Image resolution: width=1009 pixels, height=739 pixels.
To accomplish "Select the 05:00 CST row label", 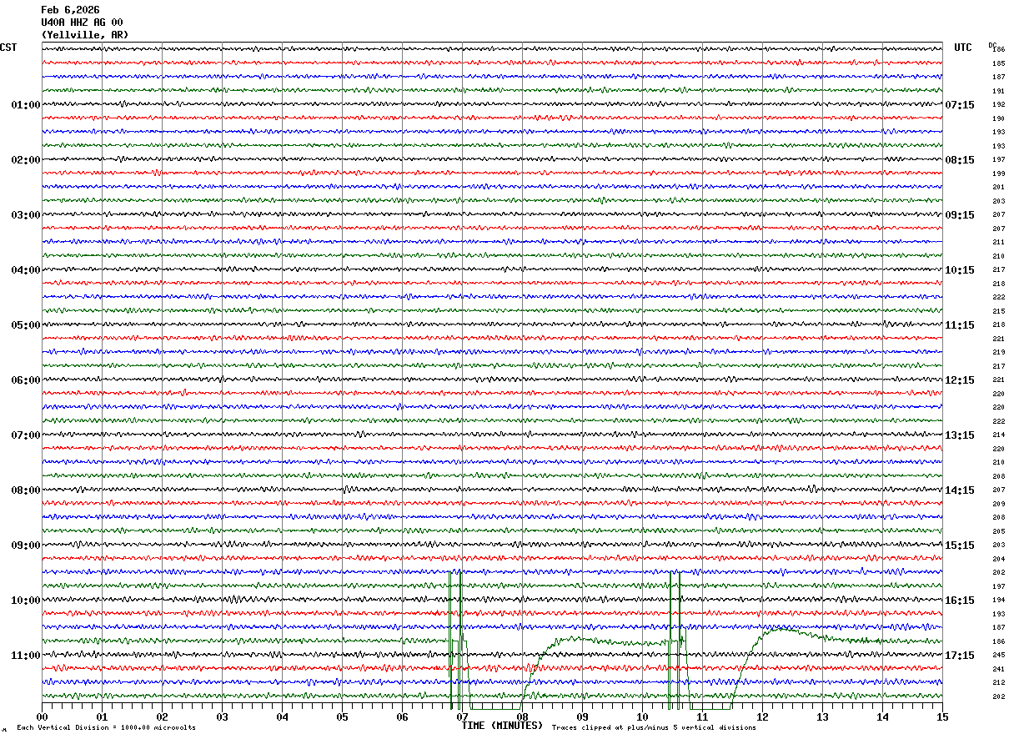I will [26, 325].
